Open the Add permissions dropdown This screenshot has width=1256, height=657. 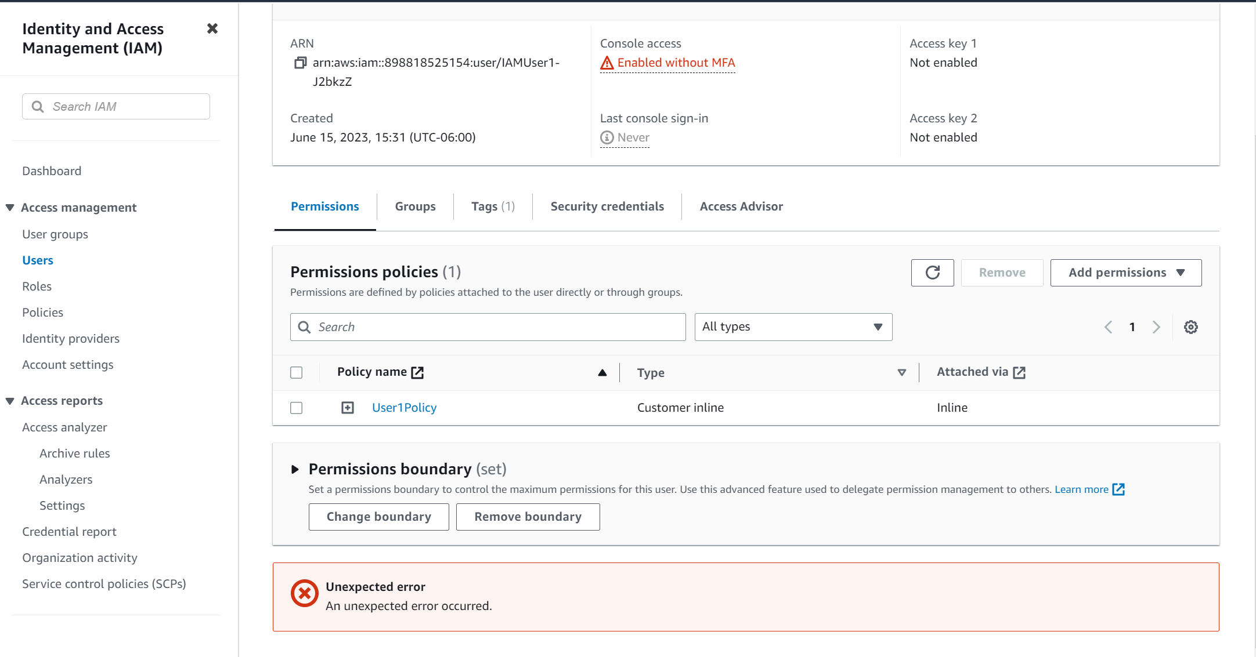tap(1125, 273)
